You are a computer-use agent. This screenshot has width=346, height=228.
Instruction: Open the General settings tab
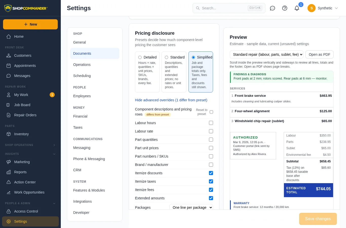[95, 42]
